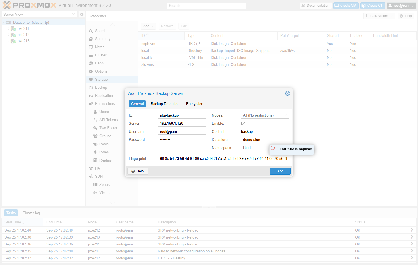Open the Bulk Actions dropdown
The image size is (418, 265).
[x=380, y=16]
